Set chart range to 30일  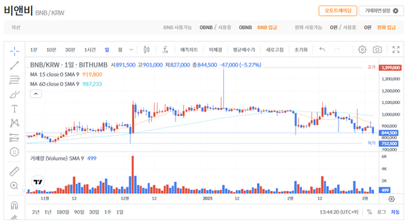coord(94,212)
